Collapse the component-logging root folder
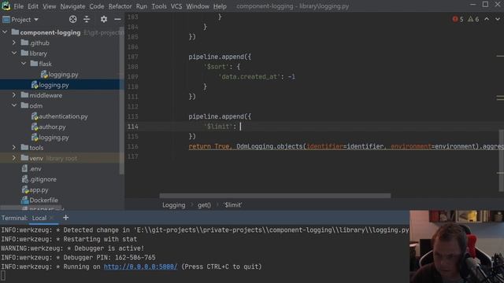 point(5,32)
